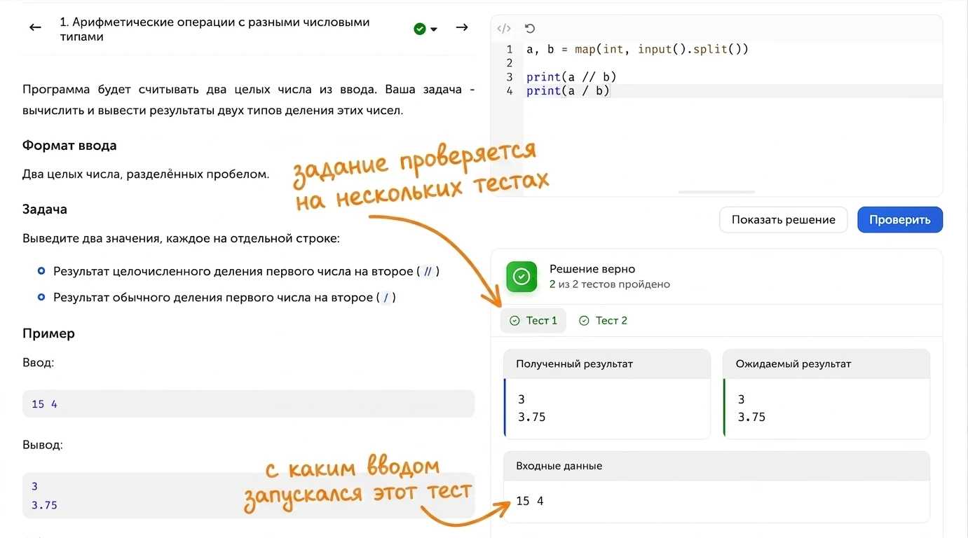This screenshot has width=968, height=538.
Task: Click the second bullet about обычного деления
Action: (217, 298)
